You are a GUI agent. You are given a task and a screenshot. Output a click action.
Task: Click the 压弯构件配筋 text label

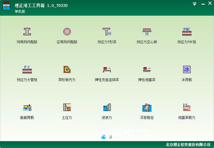67,42
